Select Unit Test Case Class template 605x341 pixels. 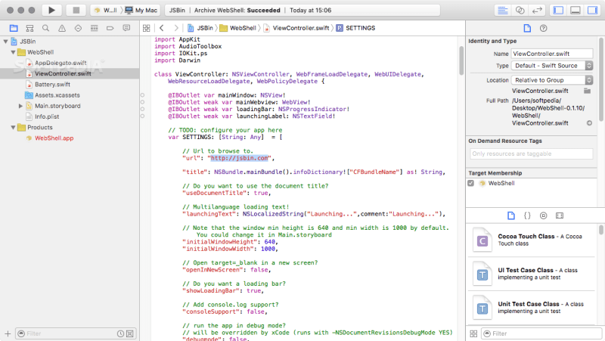532,308
